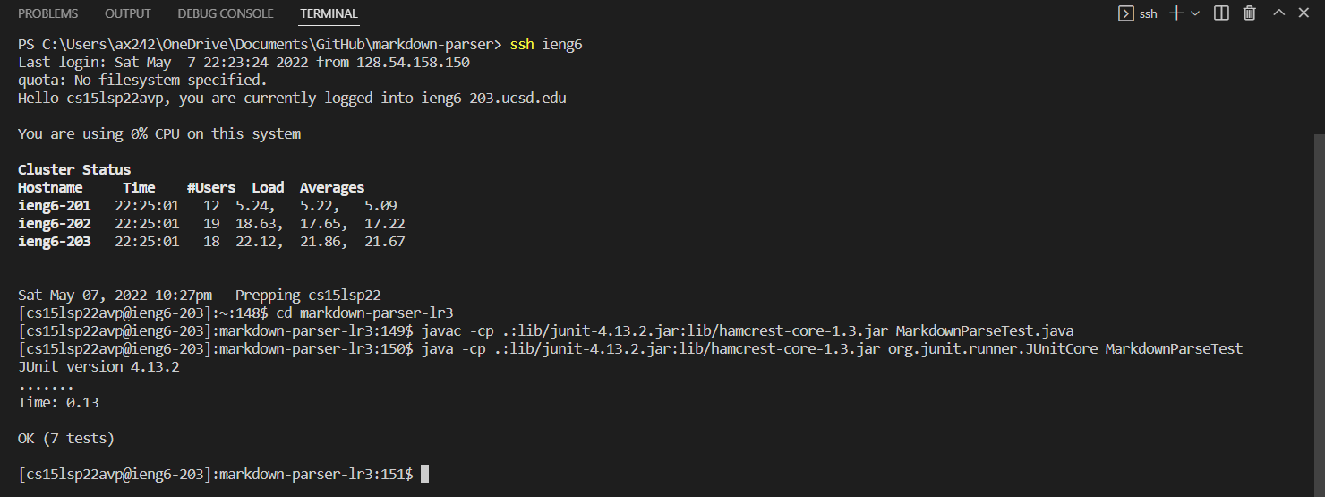Place cursor at the markdown-parser-lr3:151$ prompt
The height and width of the screenshot is (497, 1325).
425,474
